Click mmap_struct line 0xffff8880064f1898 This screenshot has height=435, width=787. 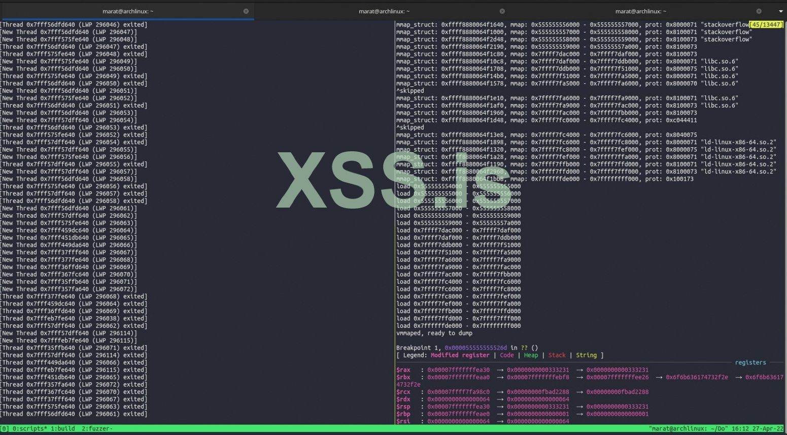[586, 142]
